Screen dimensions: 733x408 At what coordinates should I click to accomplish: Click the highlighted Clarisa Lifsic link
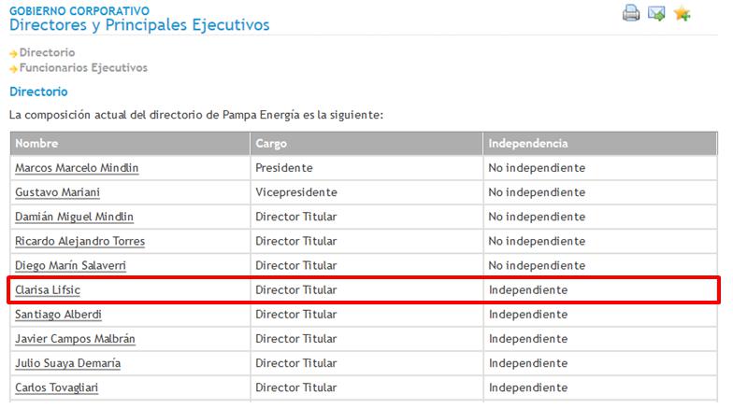[48, 290]
